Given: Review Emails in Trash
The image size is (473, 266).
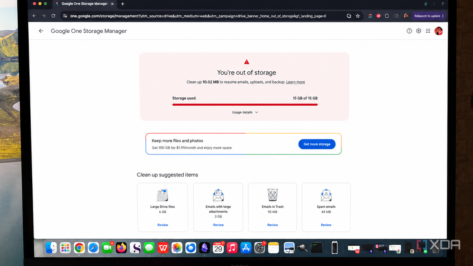Looking at the screenshot, I should point(273,225).
